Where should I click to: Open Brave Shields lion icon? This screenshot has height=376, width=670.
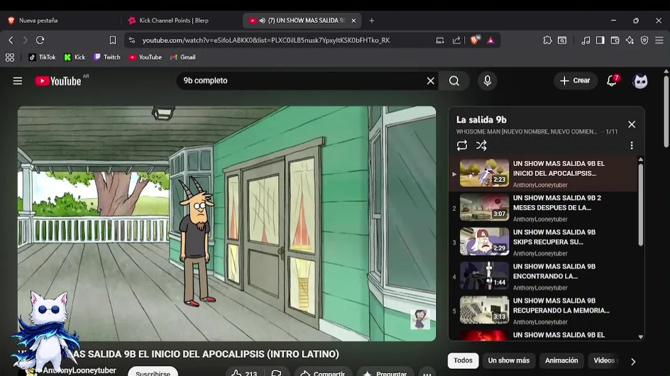click(x=474, y=40)
